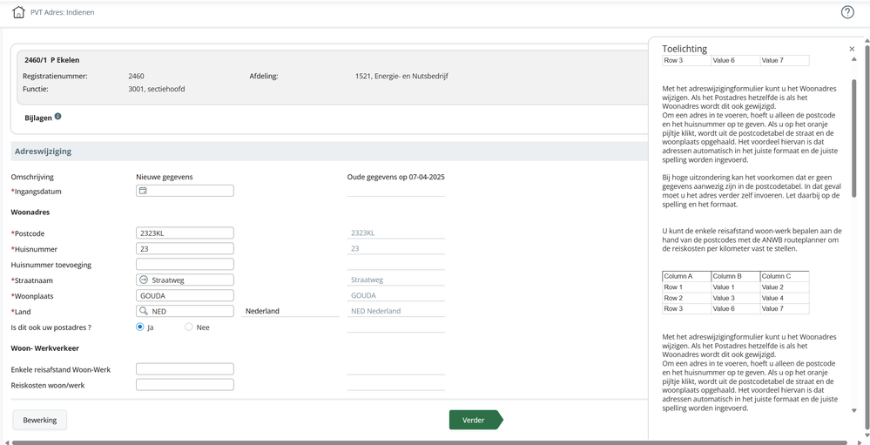The height and width of the screenshot is (445, 870).
Task: Focus the Ingangsdatum date field
Action: [185, 191]
